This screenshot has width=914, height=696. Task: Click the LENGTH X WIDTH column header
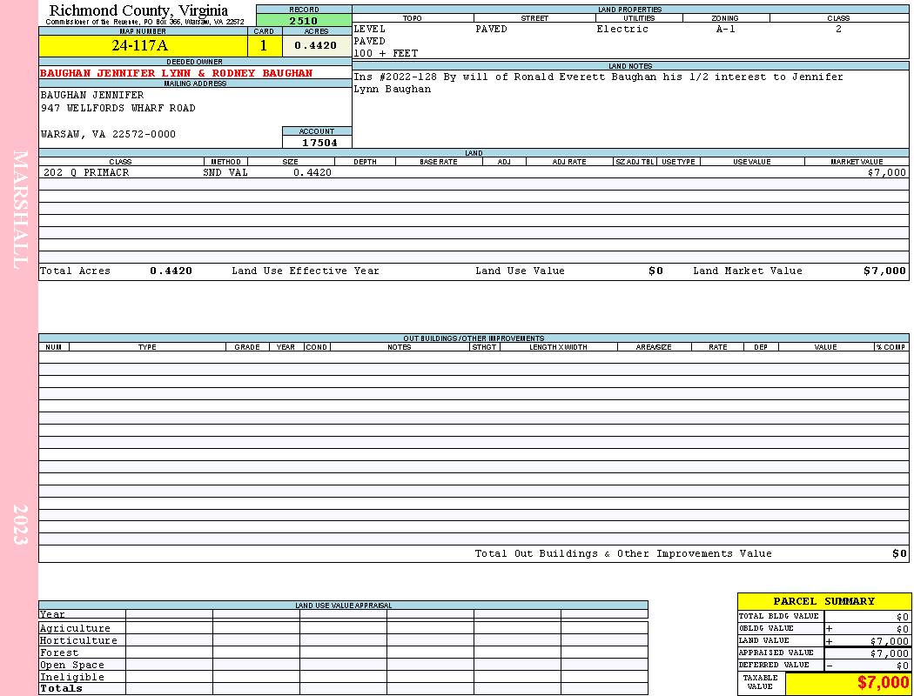(558, 347)
